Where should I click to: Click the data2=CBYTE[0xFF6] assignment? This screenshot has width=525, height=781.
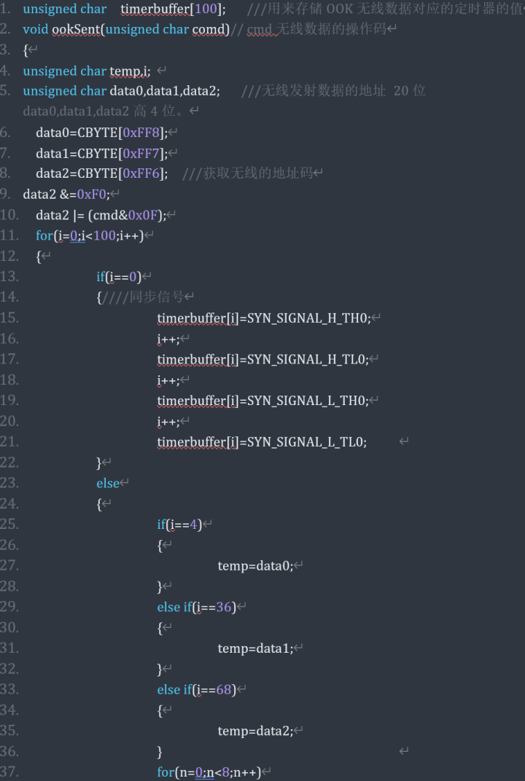pos(101,173)
